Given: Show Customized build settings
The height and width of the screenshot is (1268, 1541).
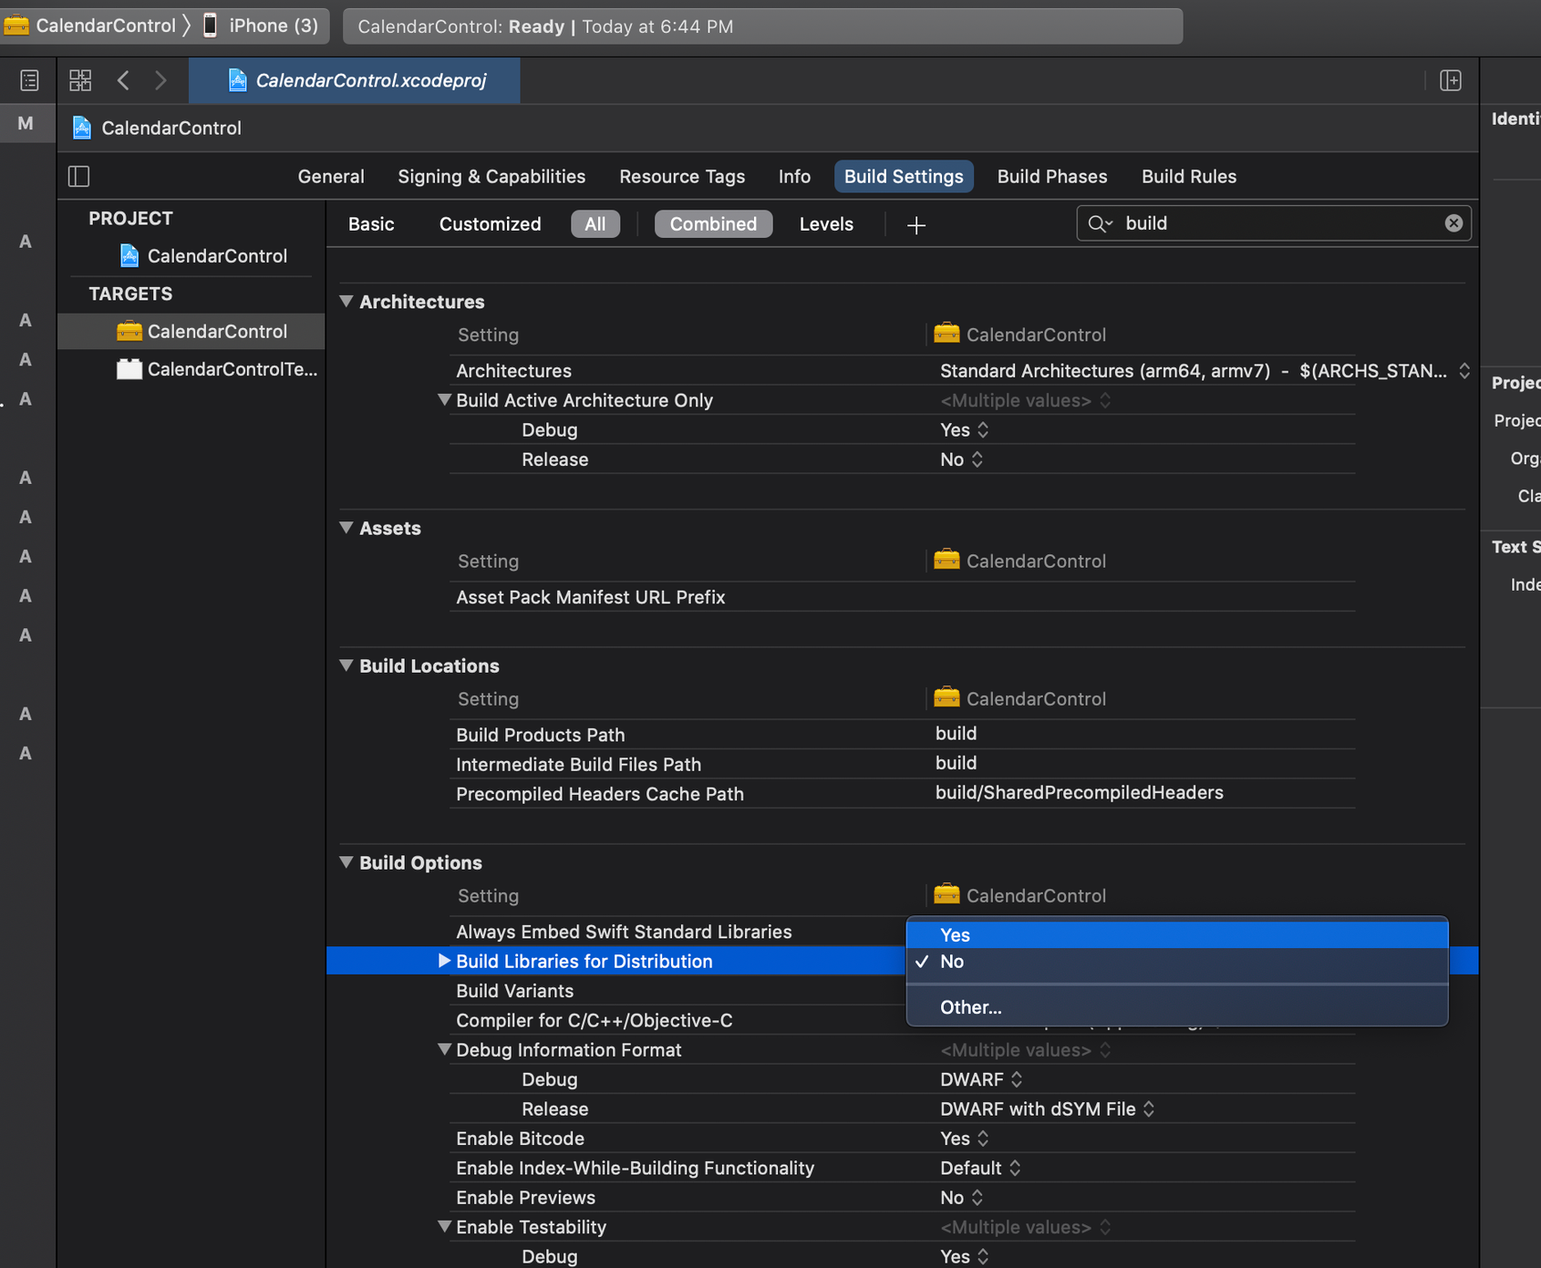Looking at the screenshot, I should [x=490, y=224].
